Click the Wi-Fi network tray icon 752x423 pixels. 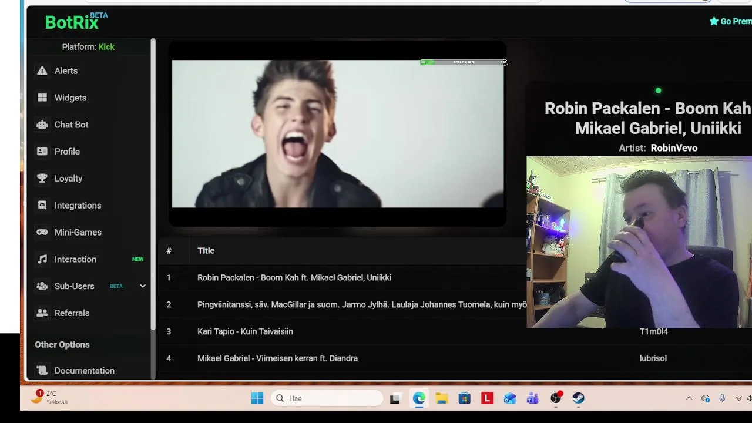coord(738,398)
